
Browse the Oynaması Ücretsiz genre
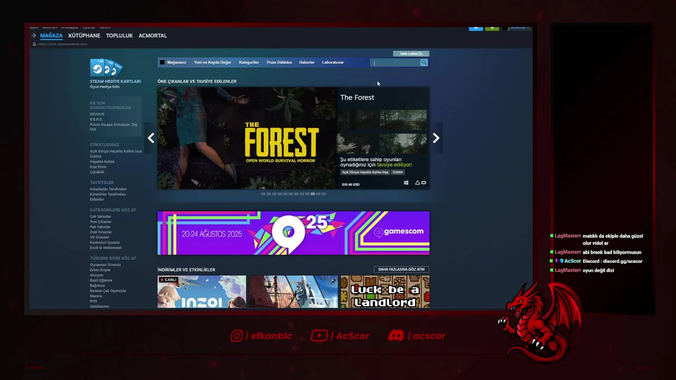pos(105,264)
